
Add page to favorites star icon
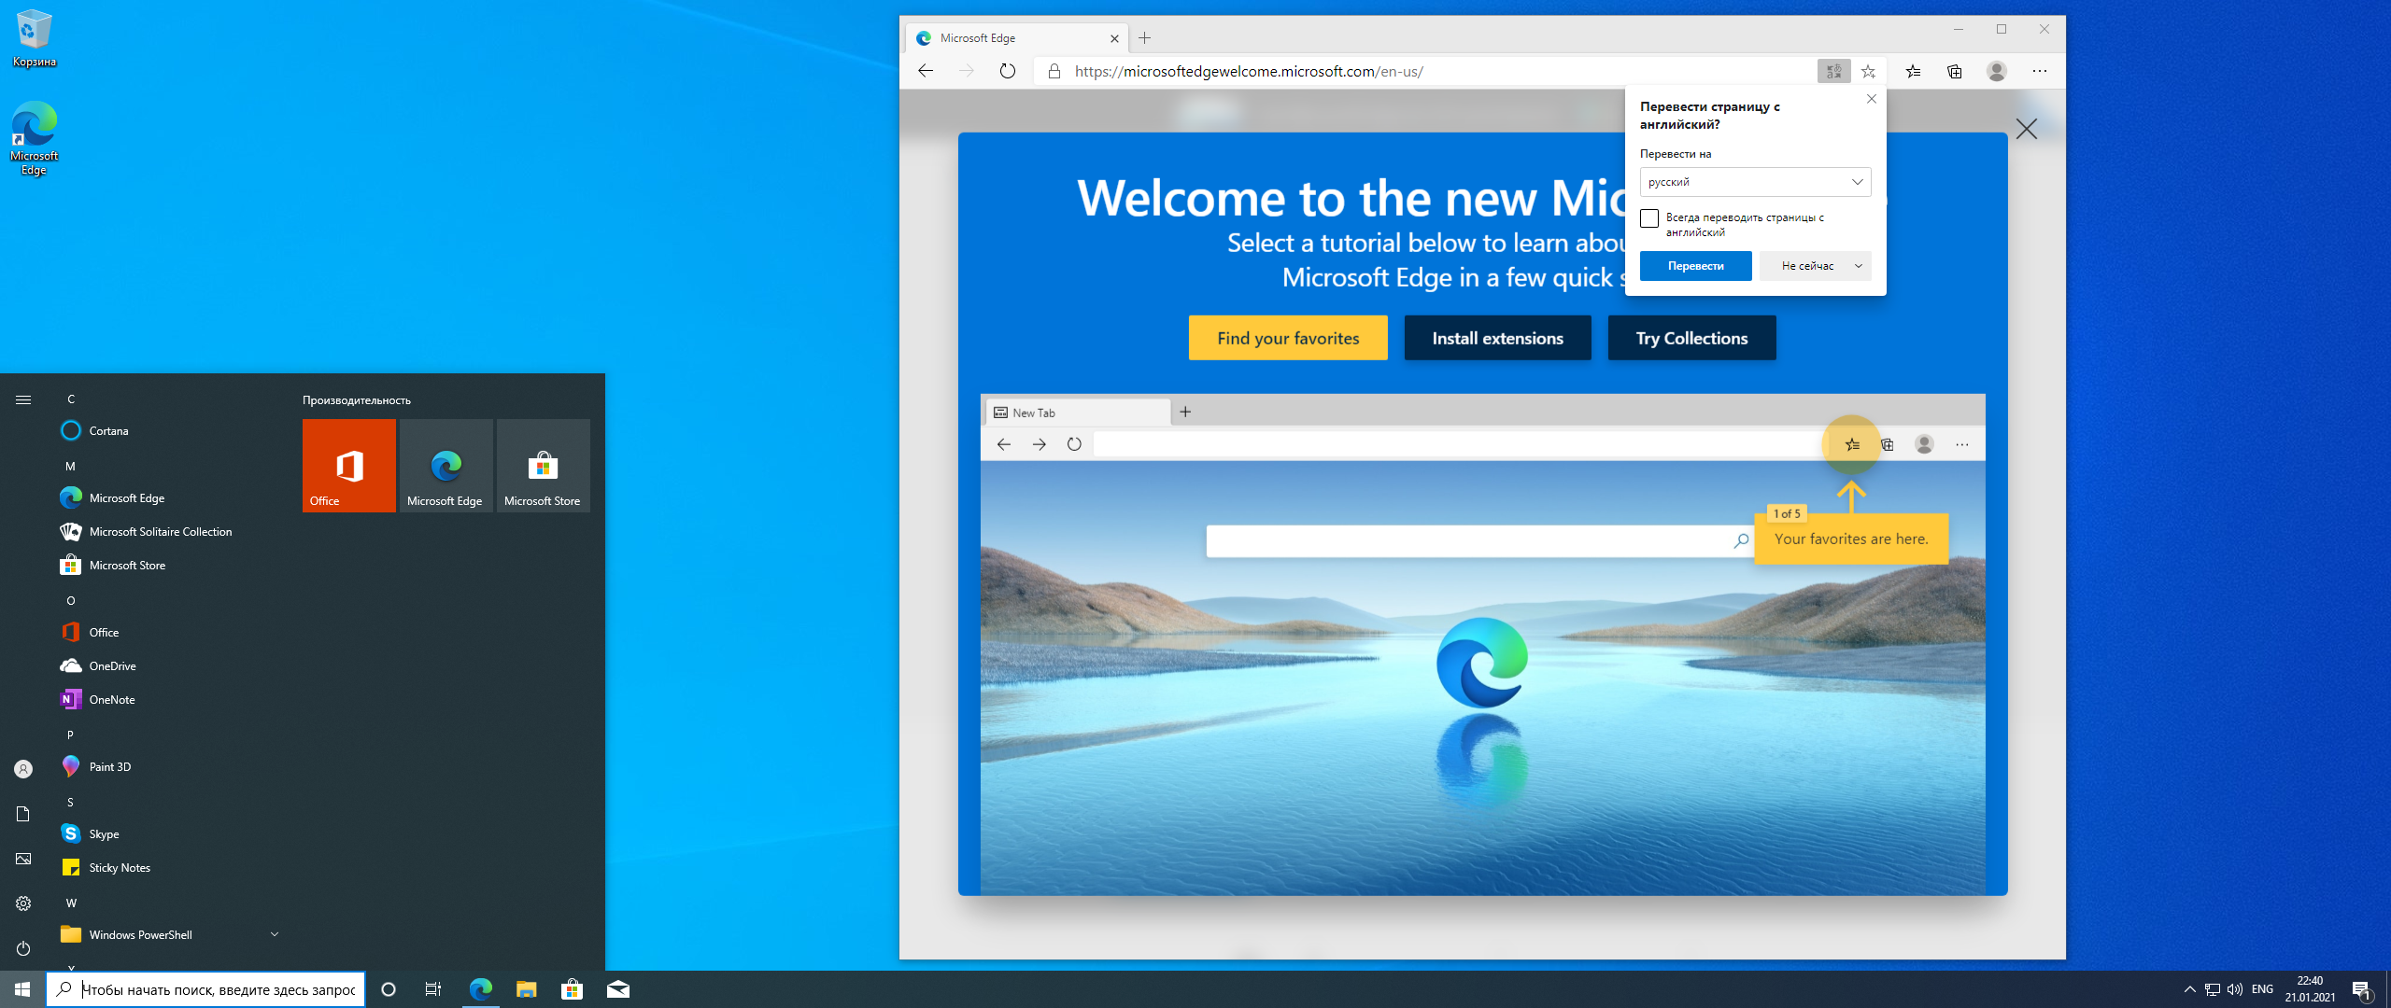1868,71
